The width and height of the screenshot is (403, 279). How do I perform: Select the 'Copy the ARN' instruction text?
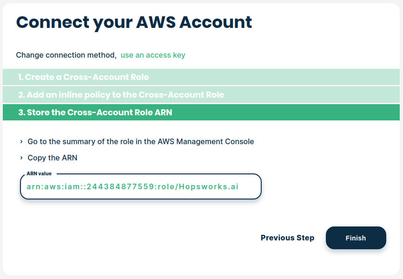pyautogui.click(x=53, y=158)
